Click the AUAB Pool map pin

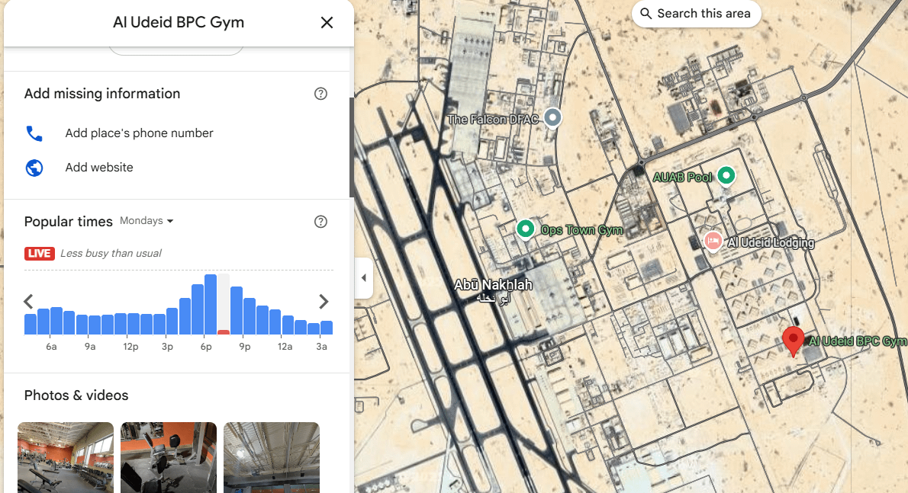726,175
